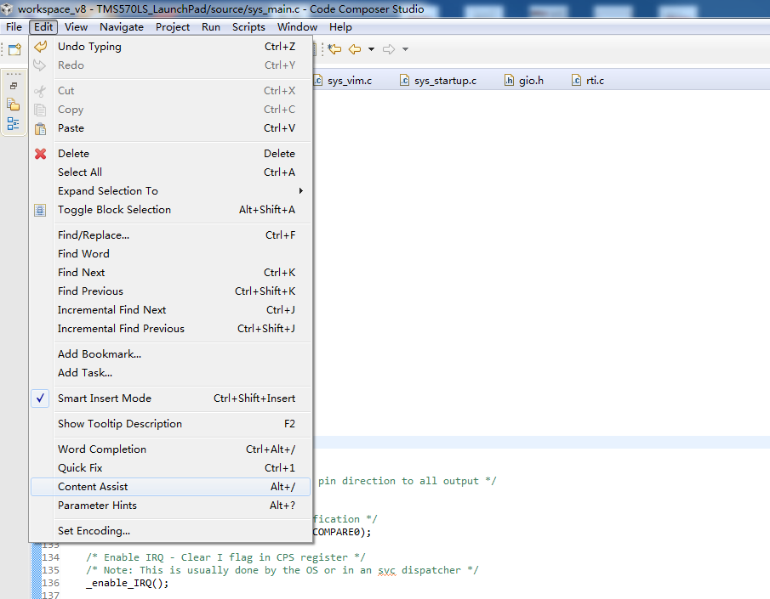Click the Toggle Block Selection icon
Image resolution: width=770 pixels, height=599 pixels.
tap(40, 210)
